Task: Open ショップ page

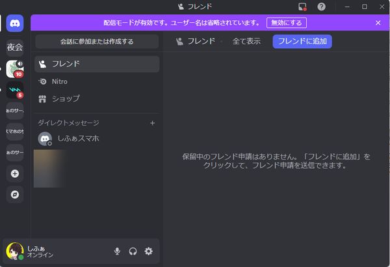Action: coord(97,99)
